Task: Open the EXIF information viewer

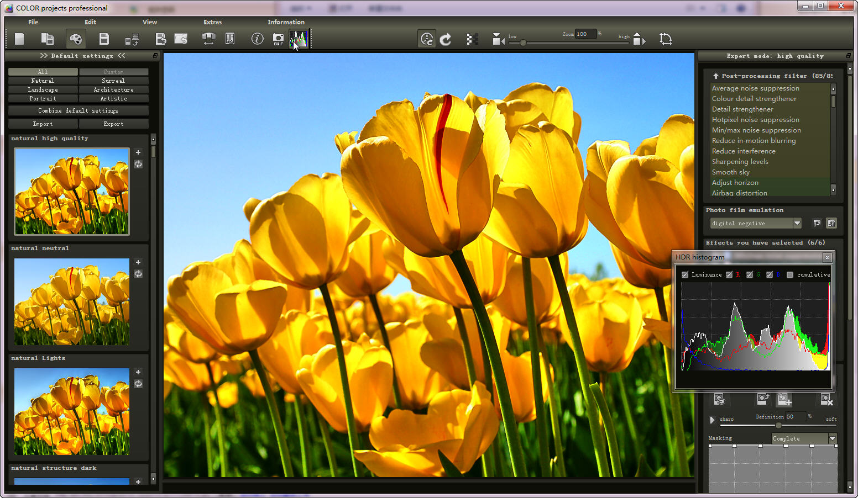Action: [278, 39]
